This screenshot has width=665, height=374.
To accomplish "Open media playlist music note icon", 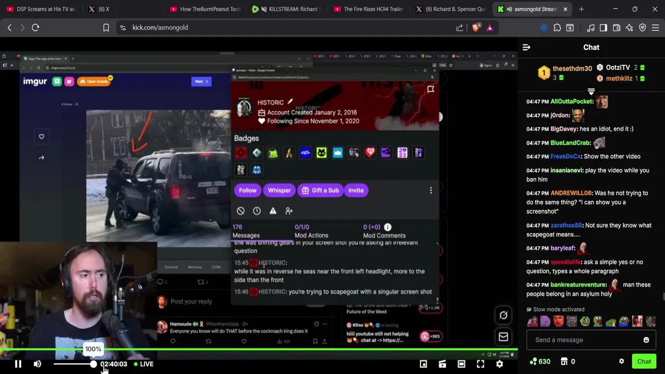I will [x=591, y=28].
